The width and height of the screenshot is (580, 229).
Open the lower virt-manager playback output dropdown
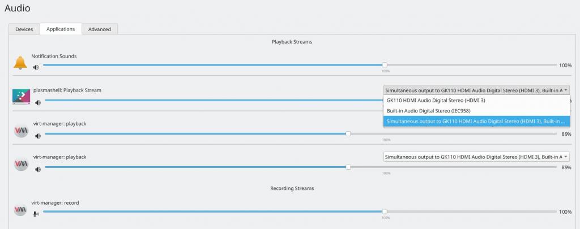pos(476,157)
